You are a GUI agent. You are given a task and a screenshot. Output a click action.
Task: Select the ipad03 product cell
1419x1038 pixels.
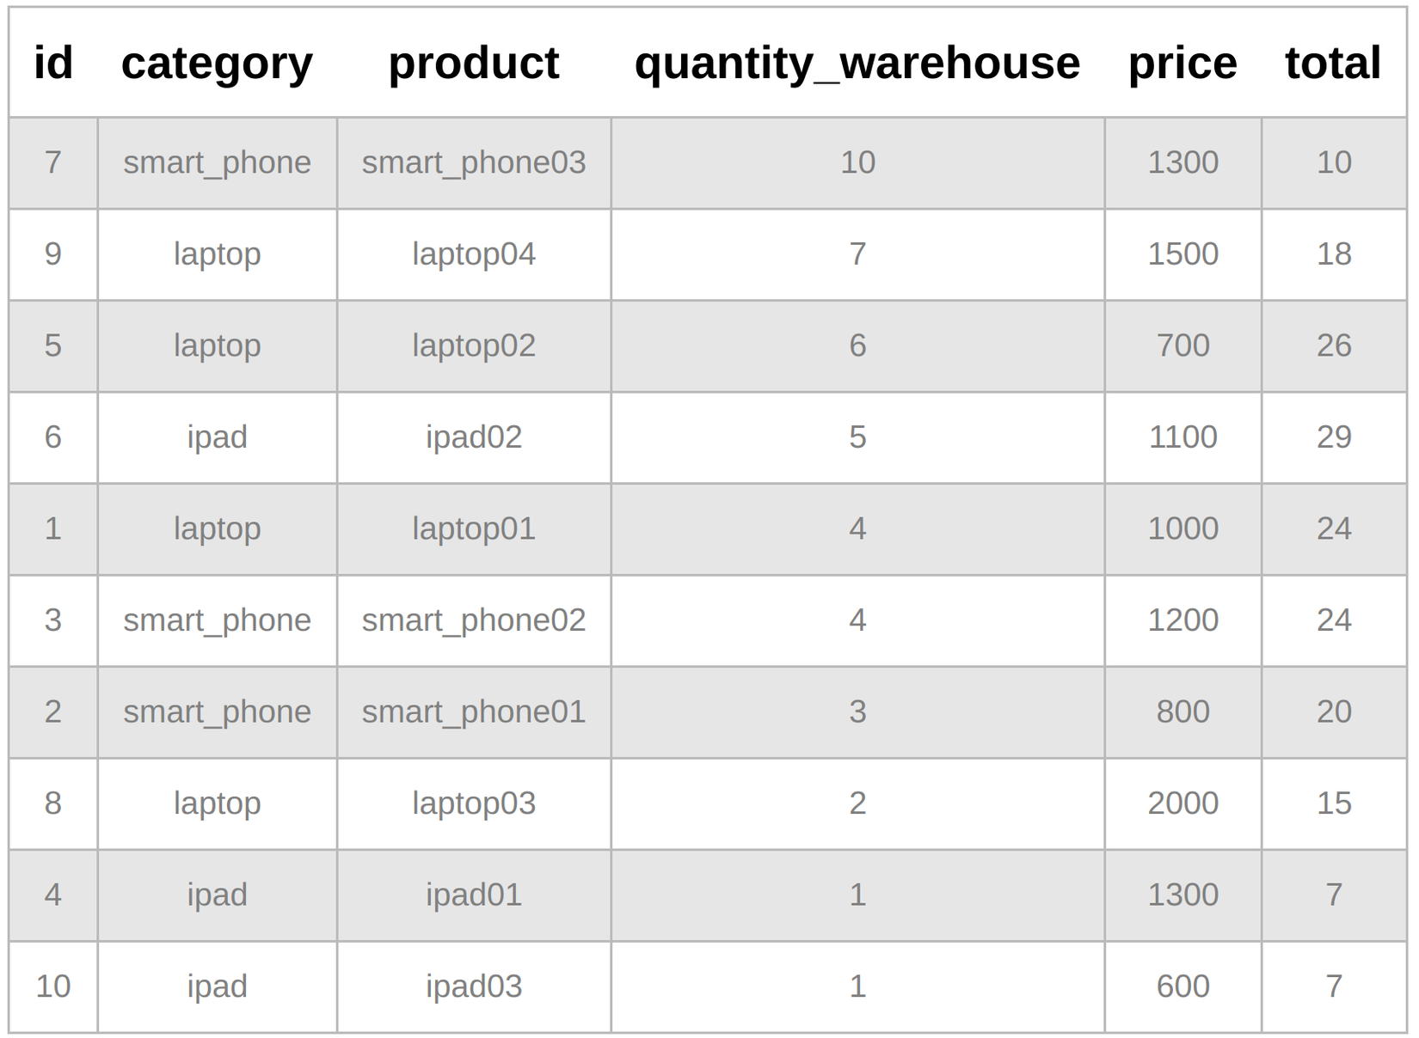(x=473, y=986)
